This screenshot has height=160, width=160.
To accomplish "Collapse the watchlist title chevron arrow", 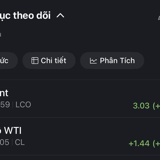I will point(61,16).
